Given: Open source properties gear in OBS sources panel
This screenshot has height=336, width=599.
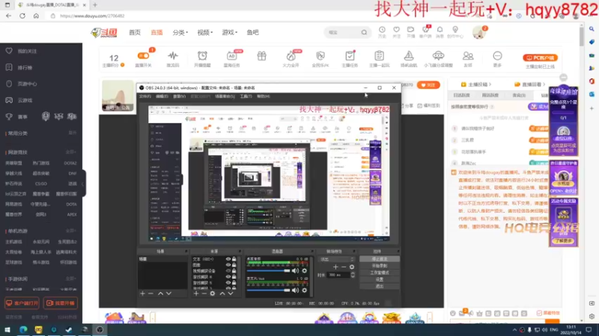Looking at the screenshot, I should pyautogui.click(x=213, y=293).
